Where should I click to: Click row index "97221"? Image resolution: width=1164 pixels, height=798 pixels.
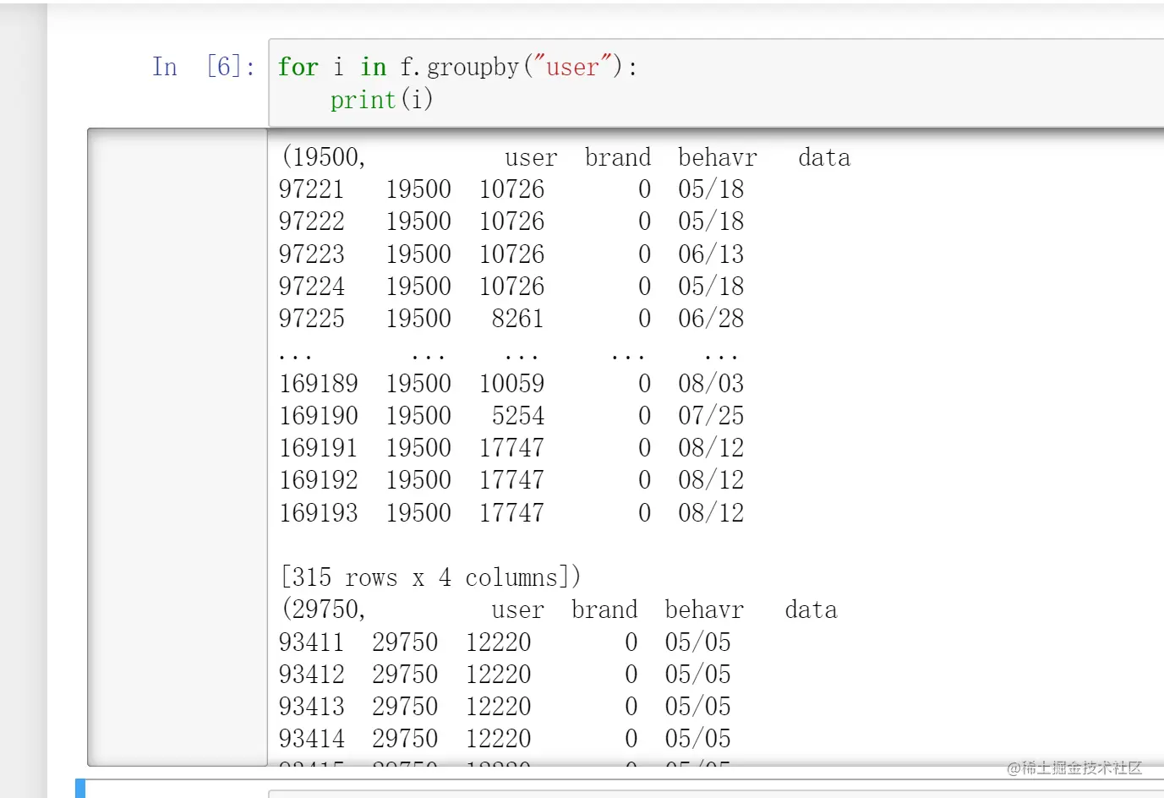[312, 189]
